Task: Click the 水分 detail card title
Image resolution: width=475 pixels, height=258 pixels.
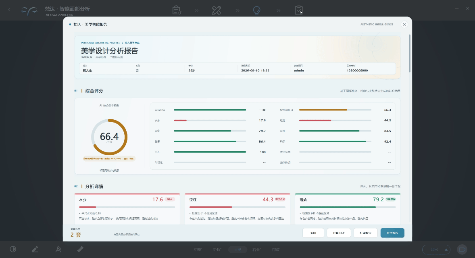Action: (83, 200)
